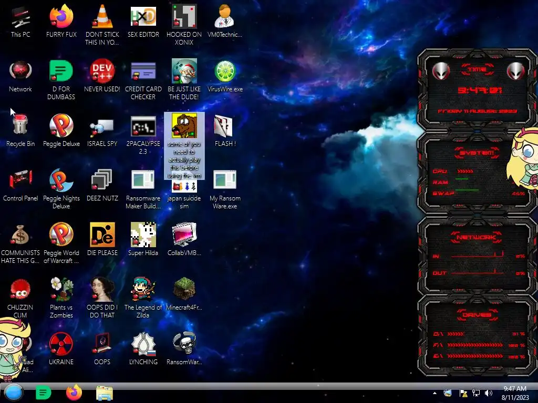
Task: Open the DIE PLEASE shortcut
Action: [102, 235]
